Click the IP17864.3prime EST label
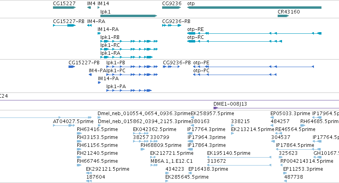 click(x=206, y=146)
